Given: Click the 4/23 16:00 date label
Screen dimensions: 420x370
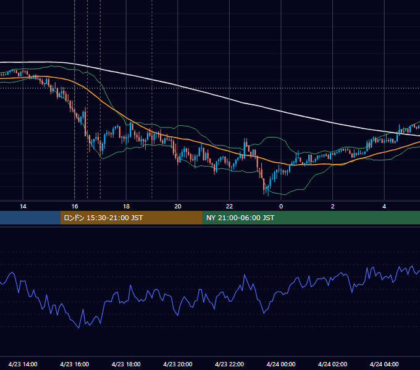Looking at the screenshot, I should tap(75, 364).
